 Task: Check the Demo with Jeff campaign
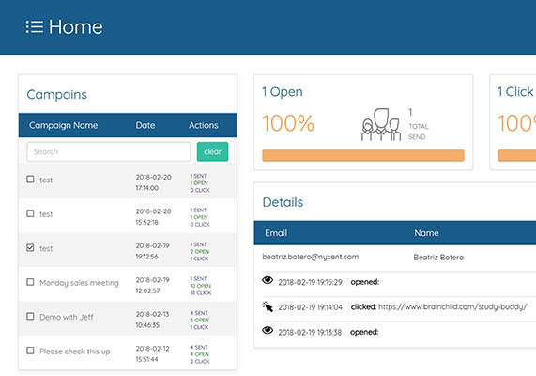(x=30, y=316)
